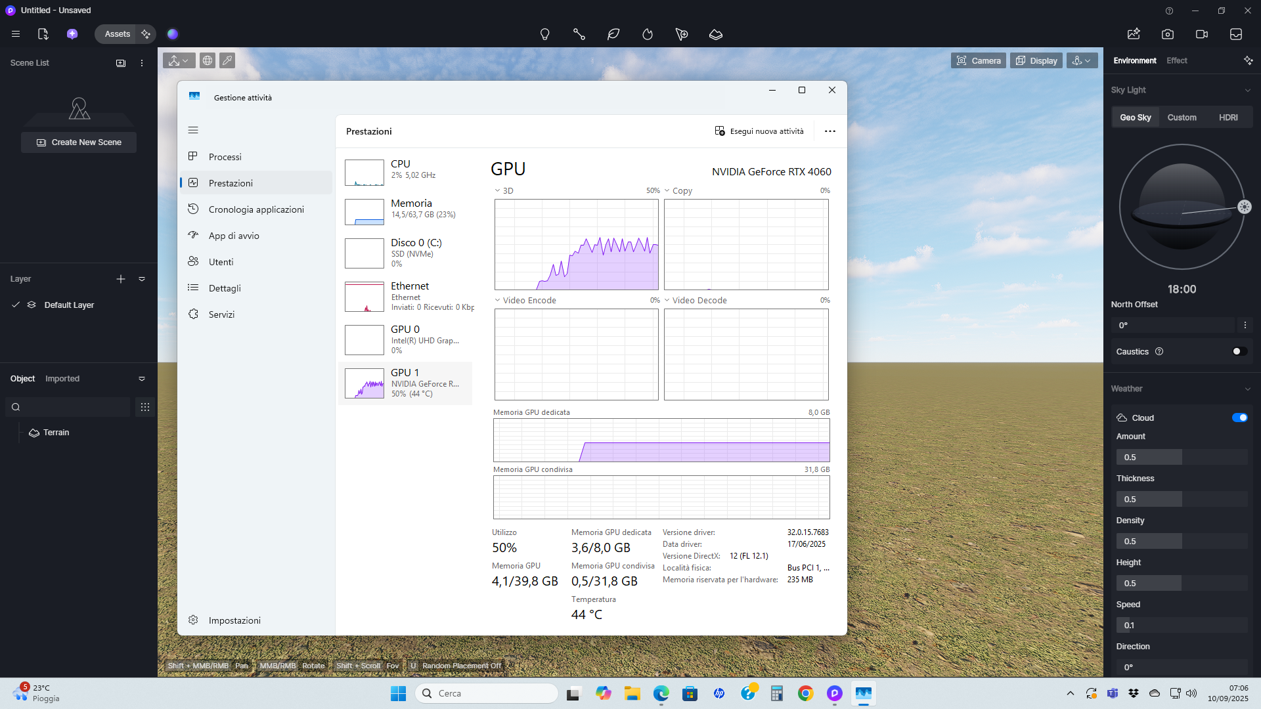Screen dimensions: 1261x709
Task: Toggle Default Layer checkmark
Action: tap(16, 305)
